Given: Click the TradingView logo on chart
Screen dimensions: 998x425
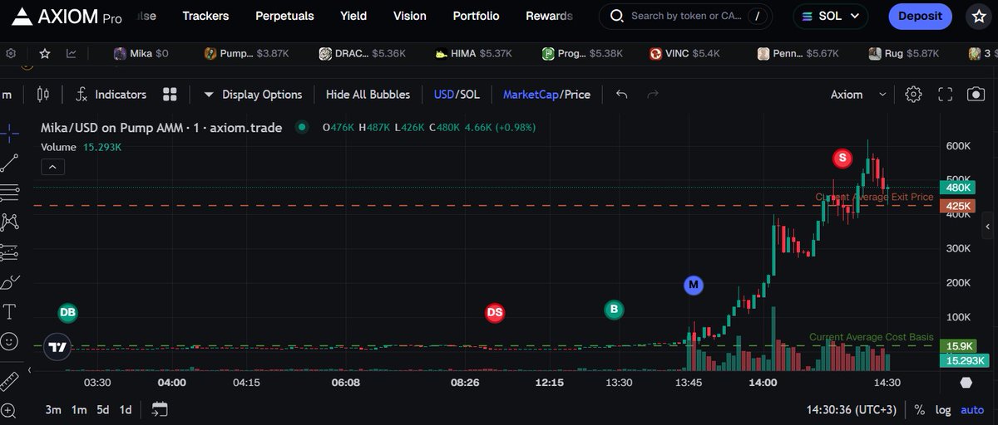Looking at the screenshot, I should coord(57,347).
